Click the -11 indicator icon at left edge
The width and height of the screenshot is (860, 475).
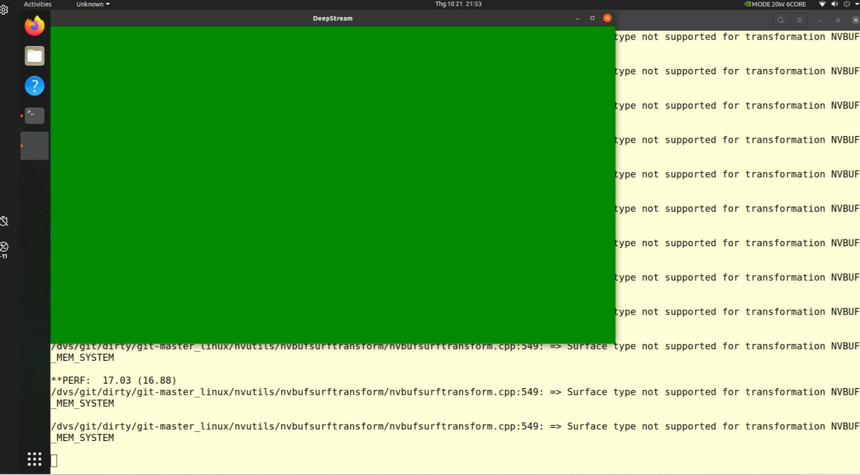pos(4,250)
